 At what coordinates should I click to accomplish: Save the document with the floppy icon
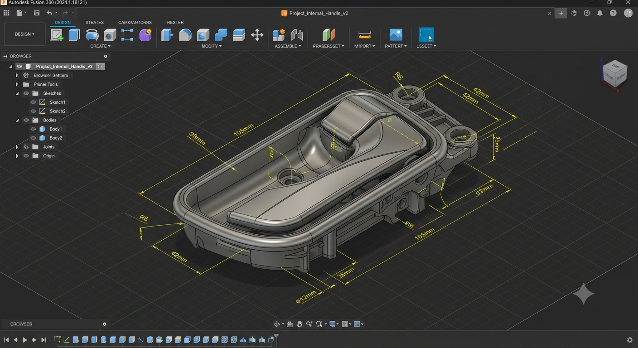(37, 13)
